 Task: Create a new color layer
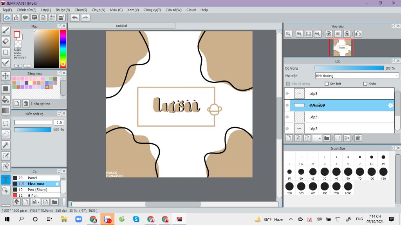(x=289, y=138)
